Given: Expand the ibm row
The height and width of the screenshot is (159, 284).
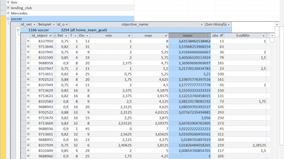Looking at the screenshot, I should click(8, 2).
